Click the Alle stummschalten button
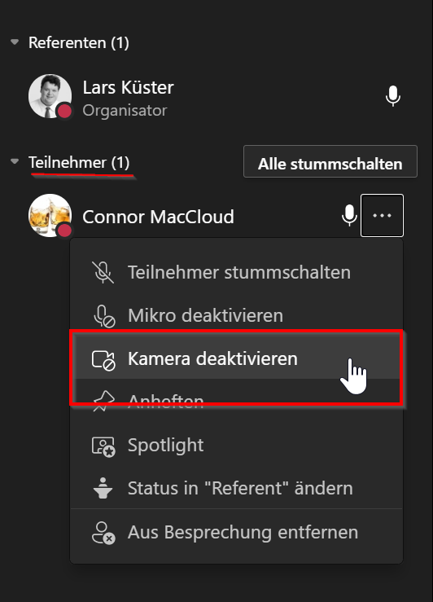 click(330, 161)
